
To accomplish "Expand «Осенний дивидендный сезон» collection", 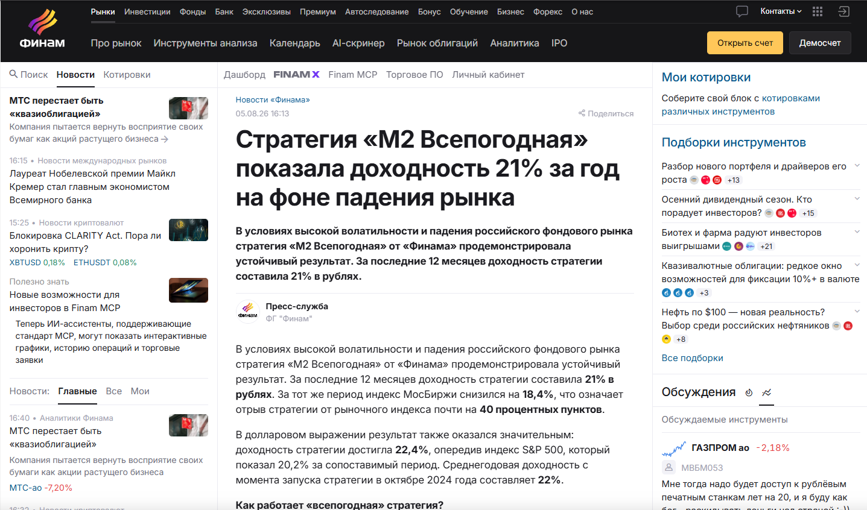I will (x=857, y=199).
